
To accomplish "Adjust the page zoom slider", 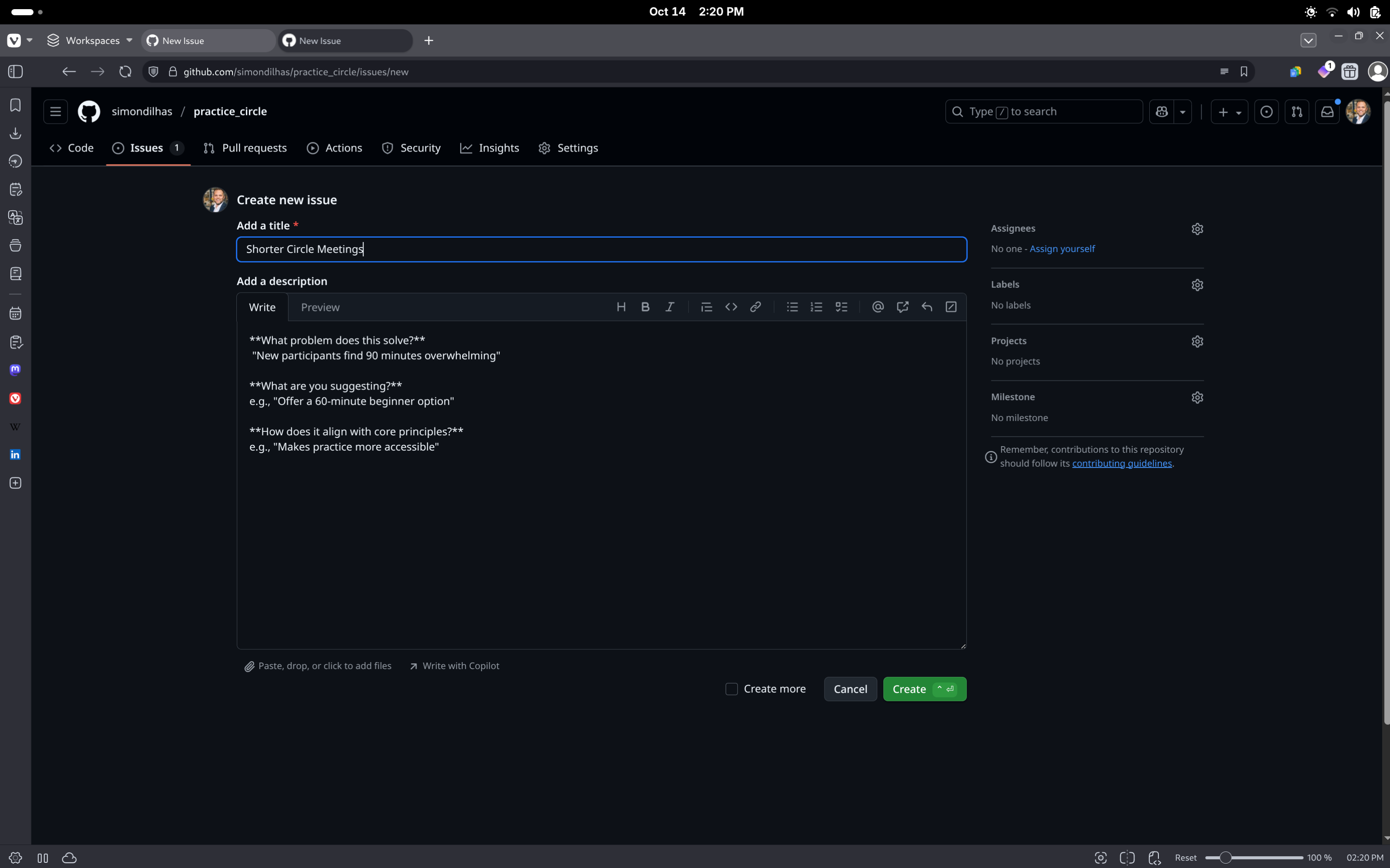I will 1225,858.
